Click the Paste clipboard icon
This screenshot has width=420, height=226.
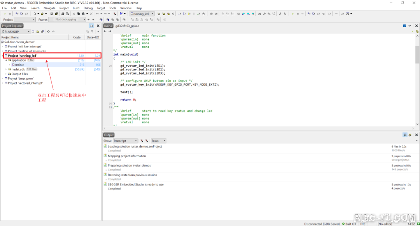click(83, 14)
